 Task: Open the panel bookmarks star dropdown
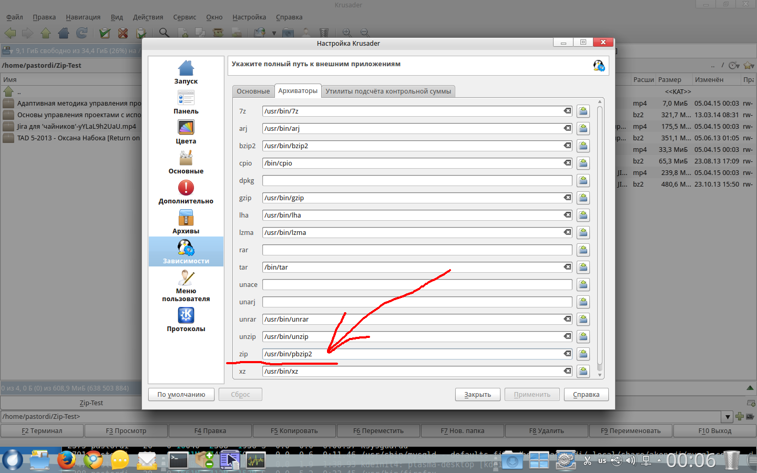[749, 66]
